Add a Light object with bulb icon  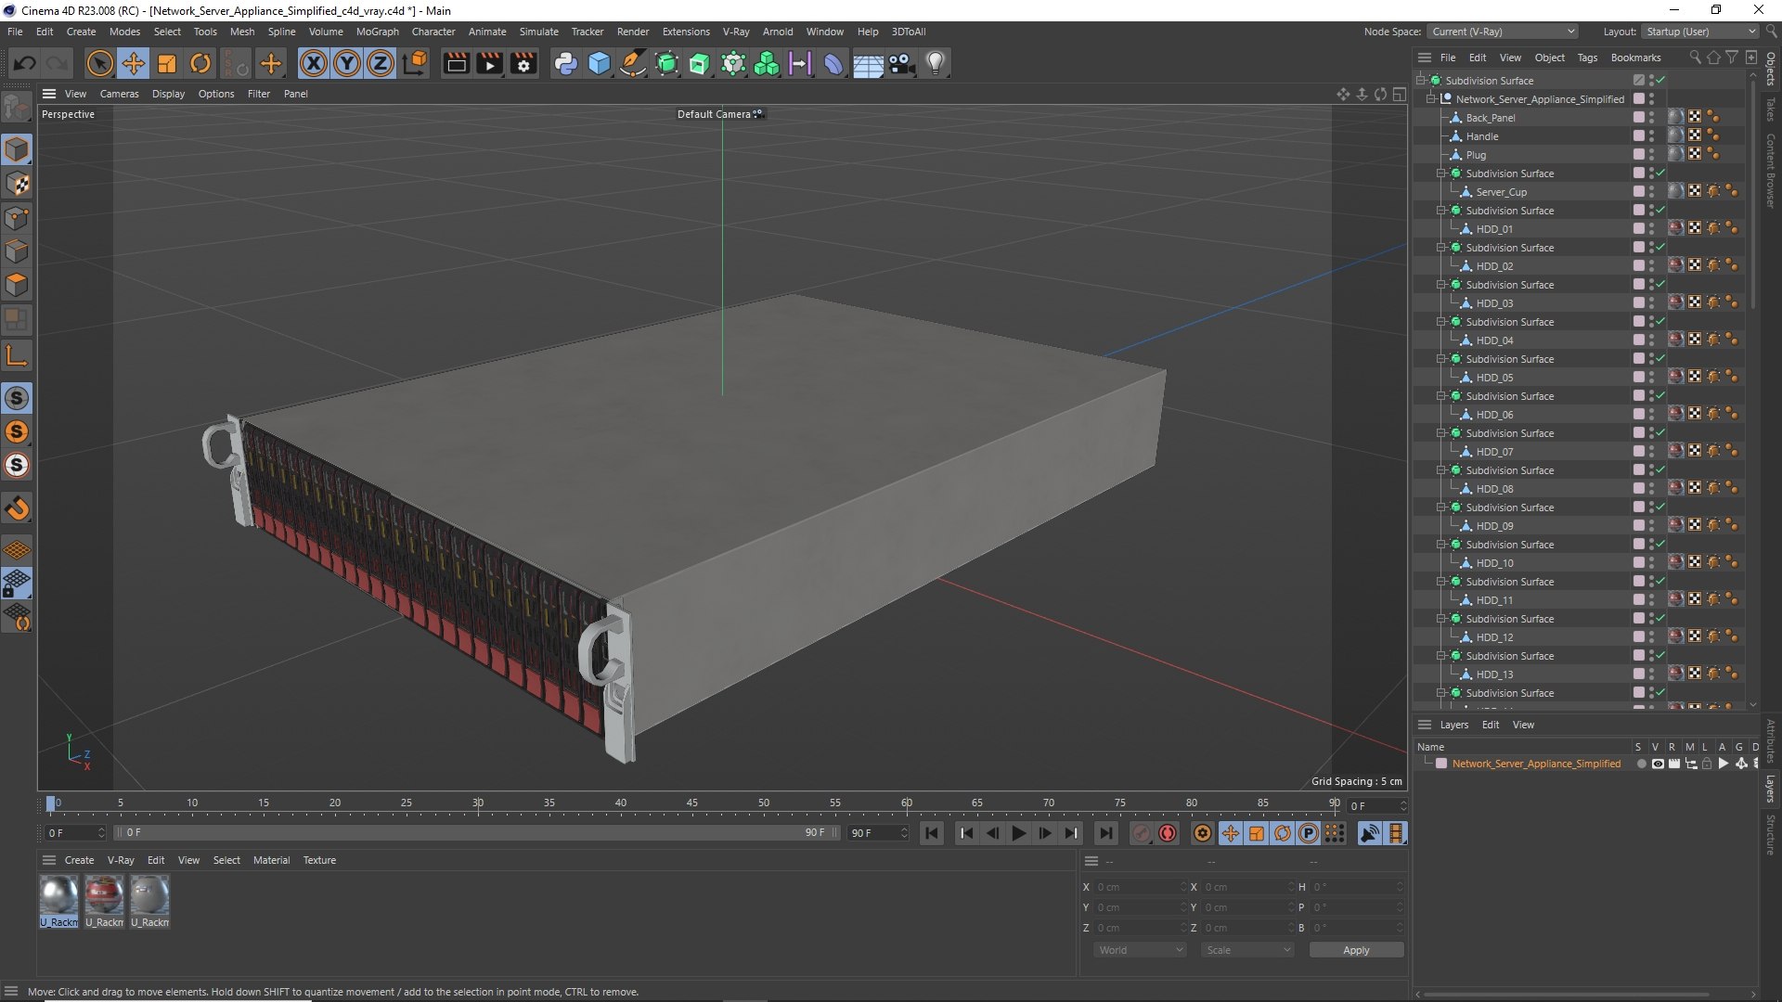click(x=936, y=63)
